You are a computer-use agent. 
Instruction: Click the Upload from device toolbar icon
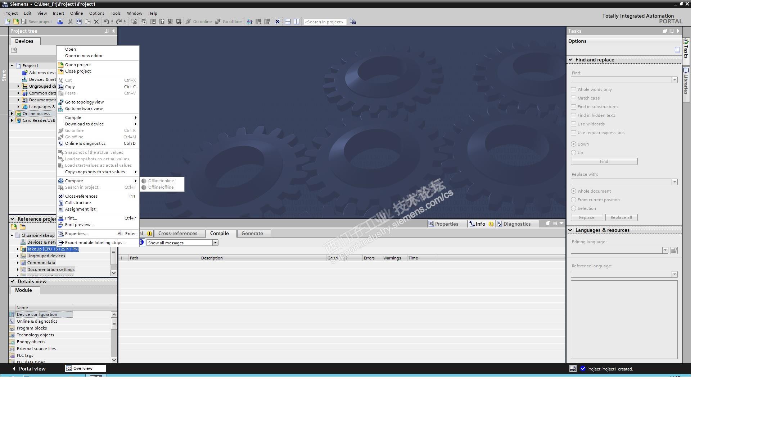point(162,22)
